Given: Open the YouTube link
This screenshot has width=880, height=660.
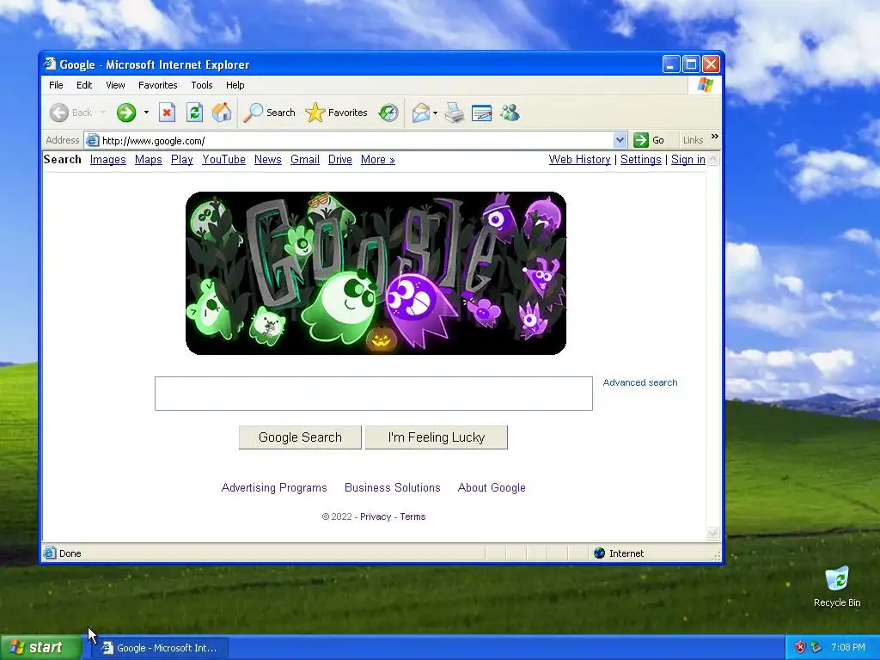Looking at the screenshot, I should [224, 159].
